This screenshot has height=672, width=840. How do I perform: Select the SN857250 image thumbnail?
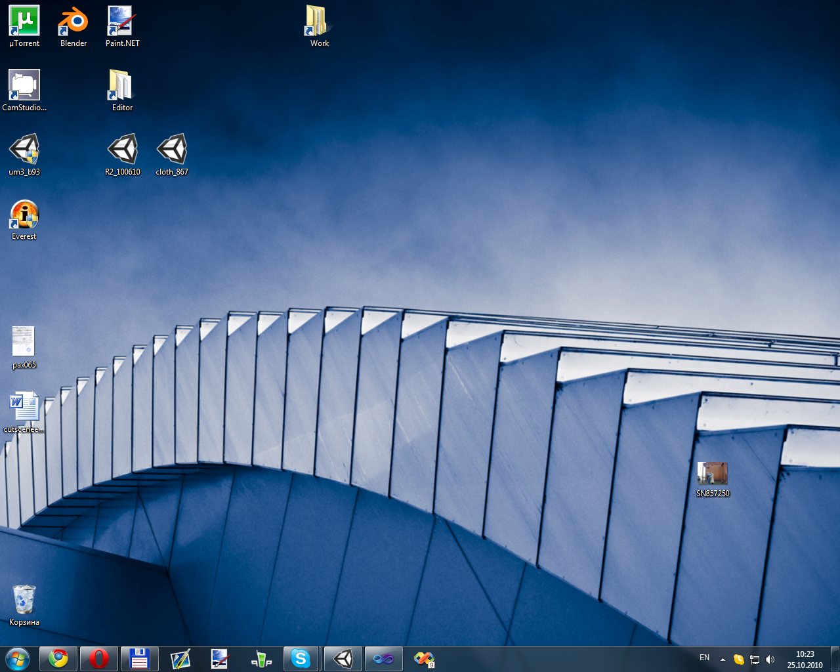point(712,473)
